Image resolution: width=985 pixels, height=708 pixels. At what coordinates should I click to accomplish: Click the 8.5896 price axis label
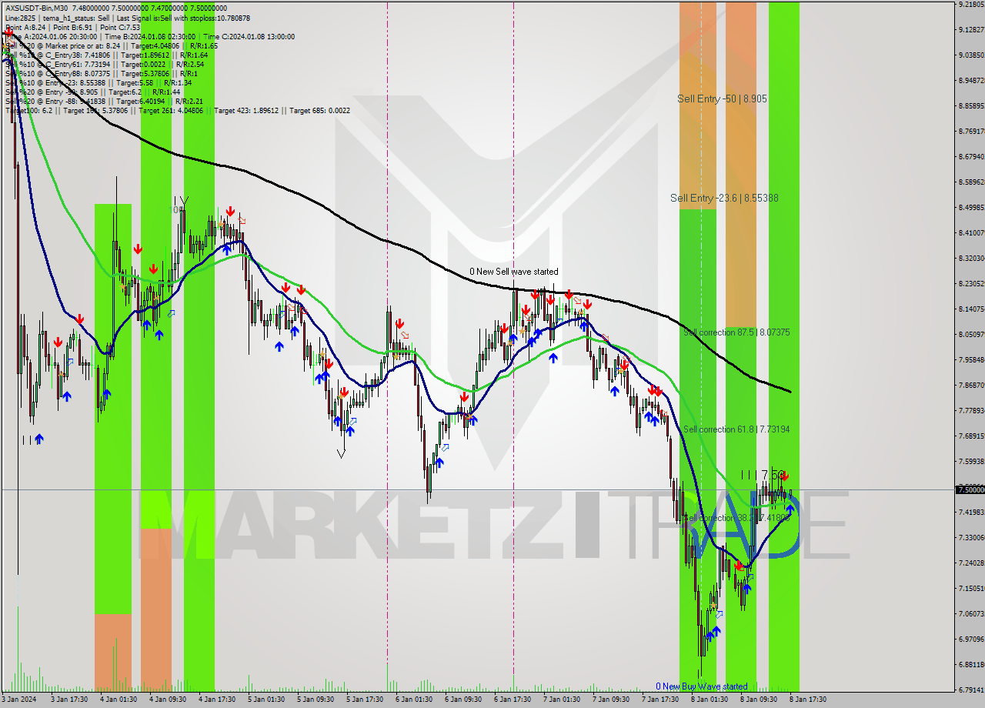(972, 182)
